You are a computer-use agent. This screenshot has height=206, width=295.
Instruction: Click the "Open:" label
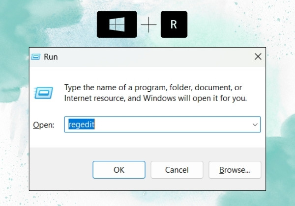[x=44, y=125]
